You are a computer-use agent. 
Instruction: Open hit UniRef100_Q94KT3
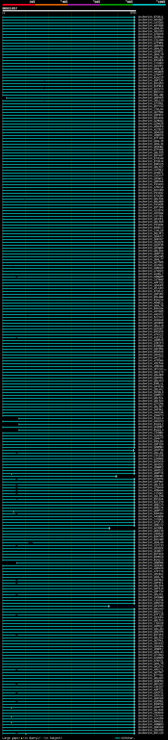150,416
